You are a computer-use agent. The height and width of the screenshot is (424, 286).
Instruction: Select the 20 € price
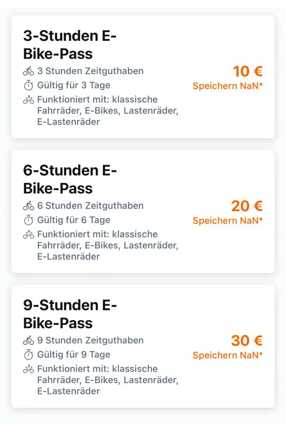247,206
